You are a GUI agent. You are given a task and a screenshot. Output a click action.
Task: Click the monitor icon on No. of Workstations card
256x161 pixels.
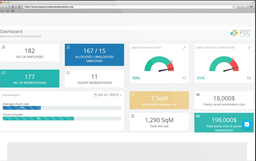coord(3,72)
